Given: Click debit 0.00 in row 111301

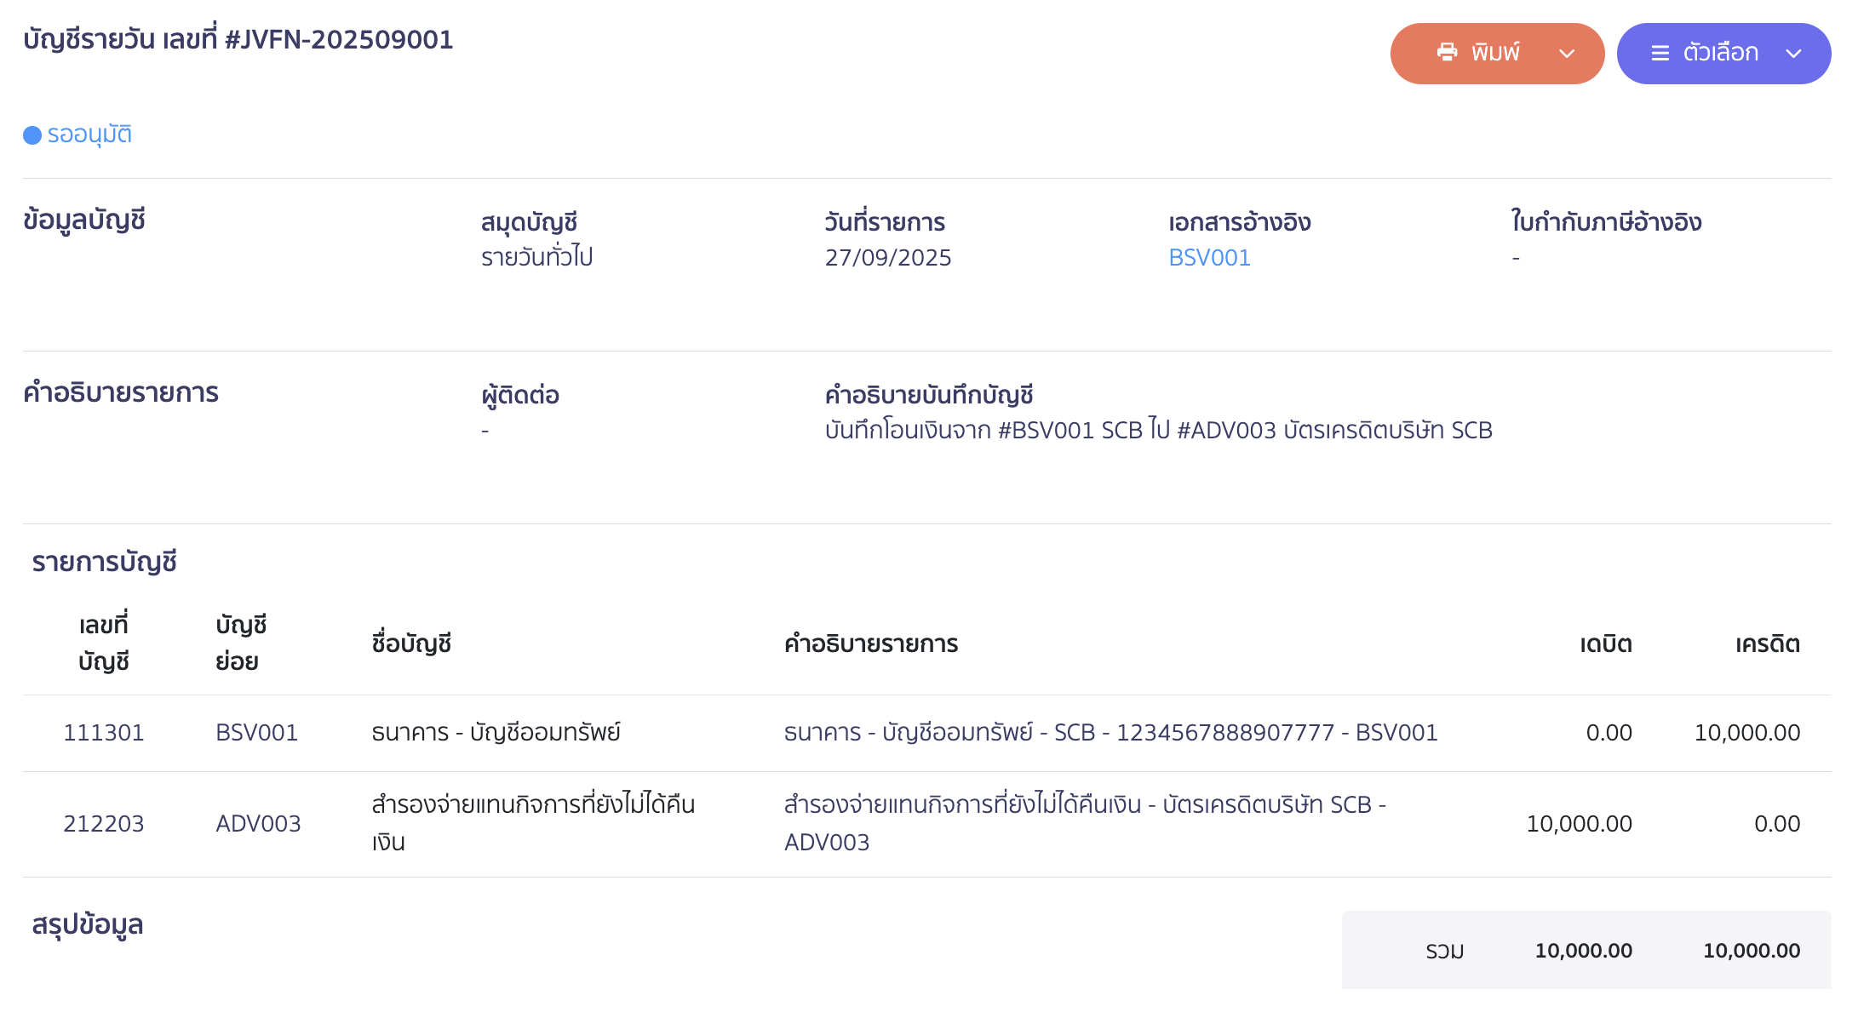Looking at the screenshot, I should click(x=1609, y=733).
